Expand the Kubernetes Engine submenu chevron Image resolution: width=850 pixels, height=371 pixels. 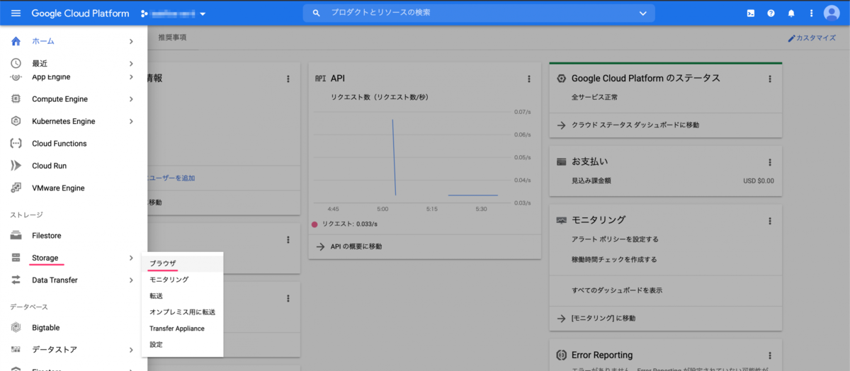click(x=131, y=121)
